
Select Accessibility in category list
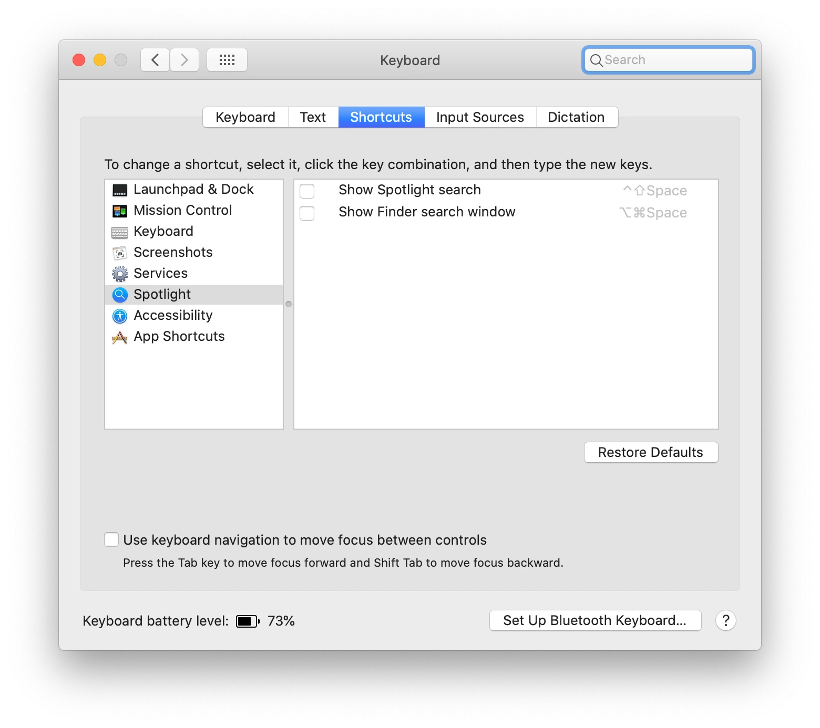[x=194, y=316]
